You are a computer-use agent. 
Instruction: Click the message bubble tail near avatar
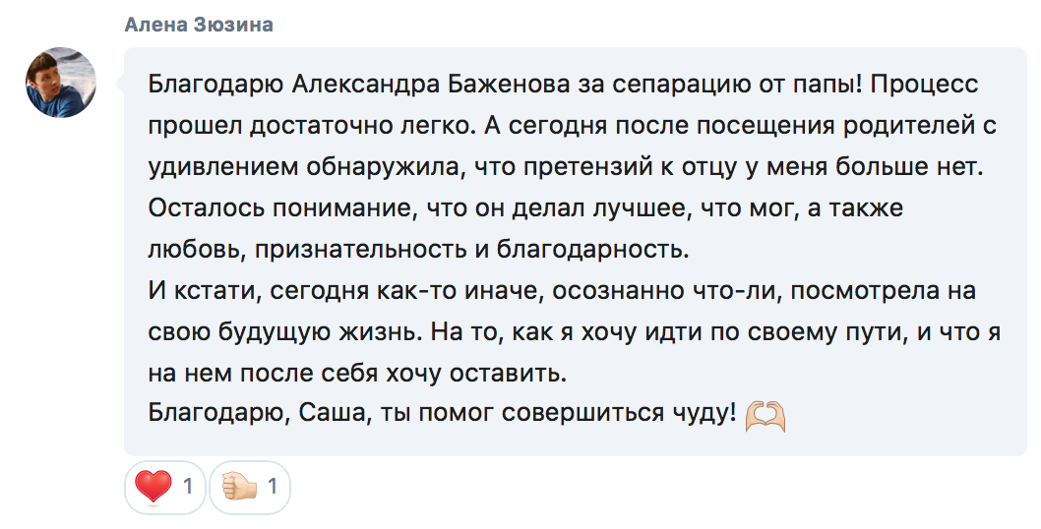[x=120, y=85]
